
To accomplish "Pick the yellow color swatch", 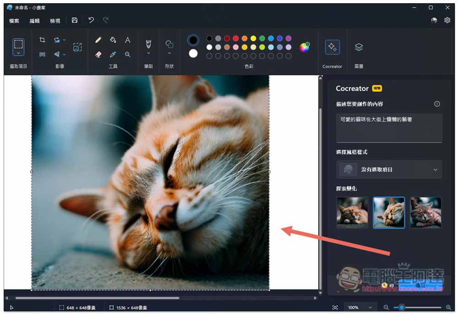I will tap(253, 39).
